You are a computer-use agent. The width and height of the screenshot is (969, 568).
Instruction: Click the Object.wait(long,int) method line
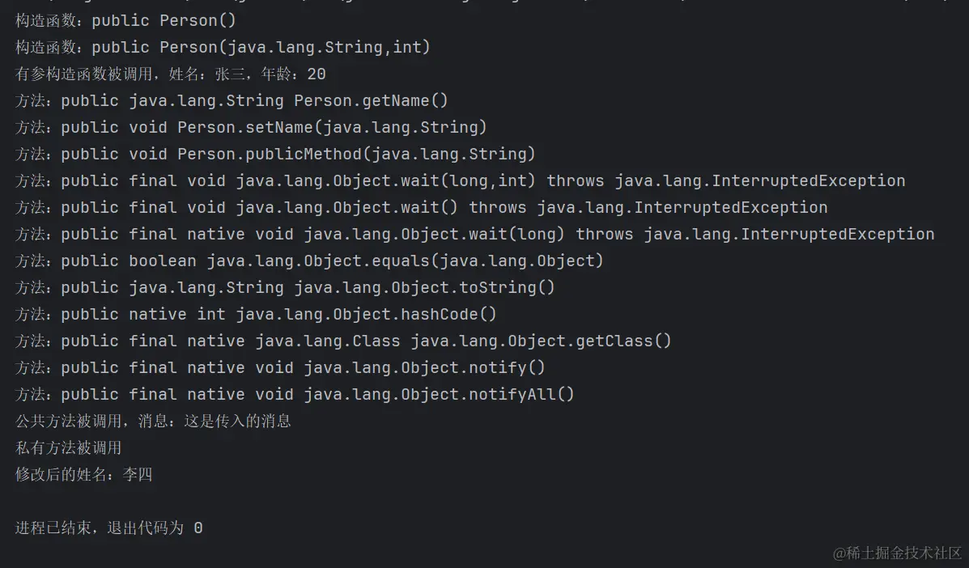[x=460, y=181]
